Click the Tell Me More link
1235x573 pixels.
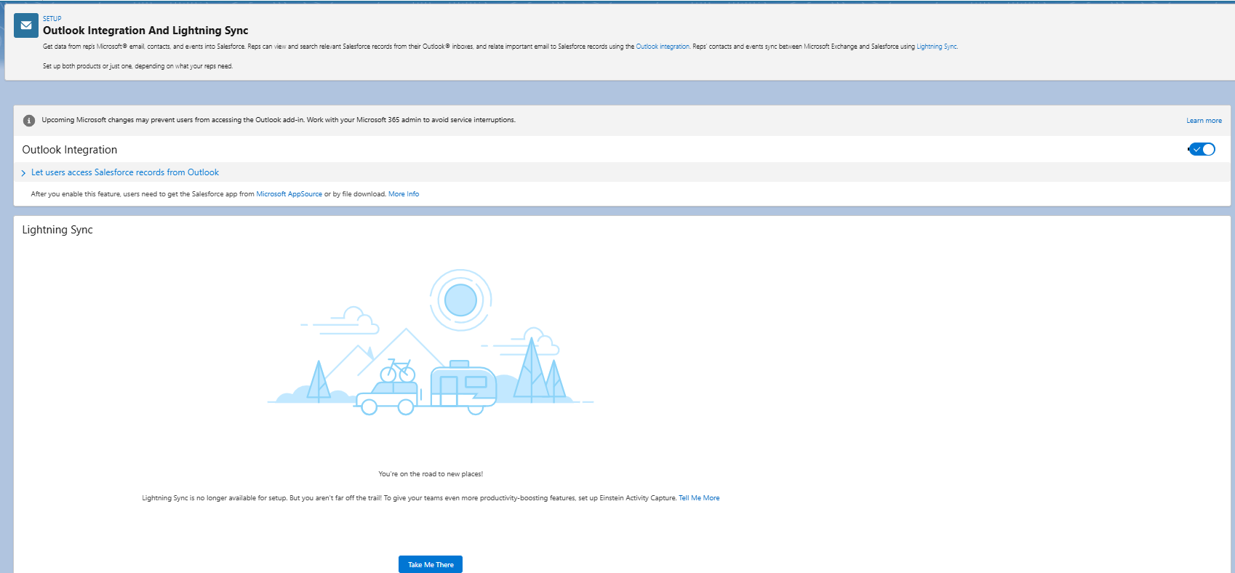click(699, 498)
